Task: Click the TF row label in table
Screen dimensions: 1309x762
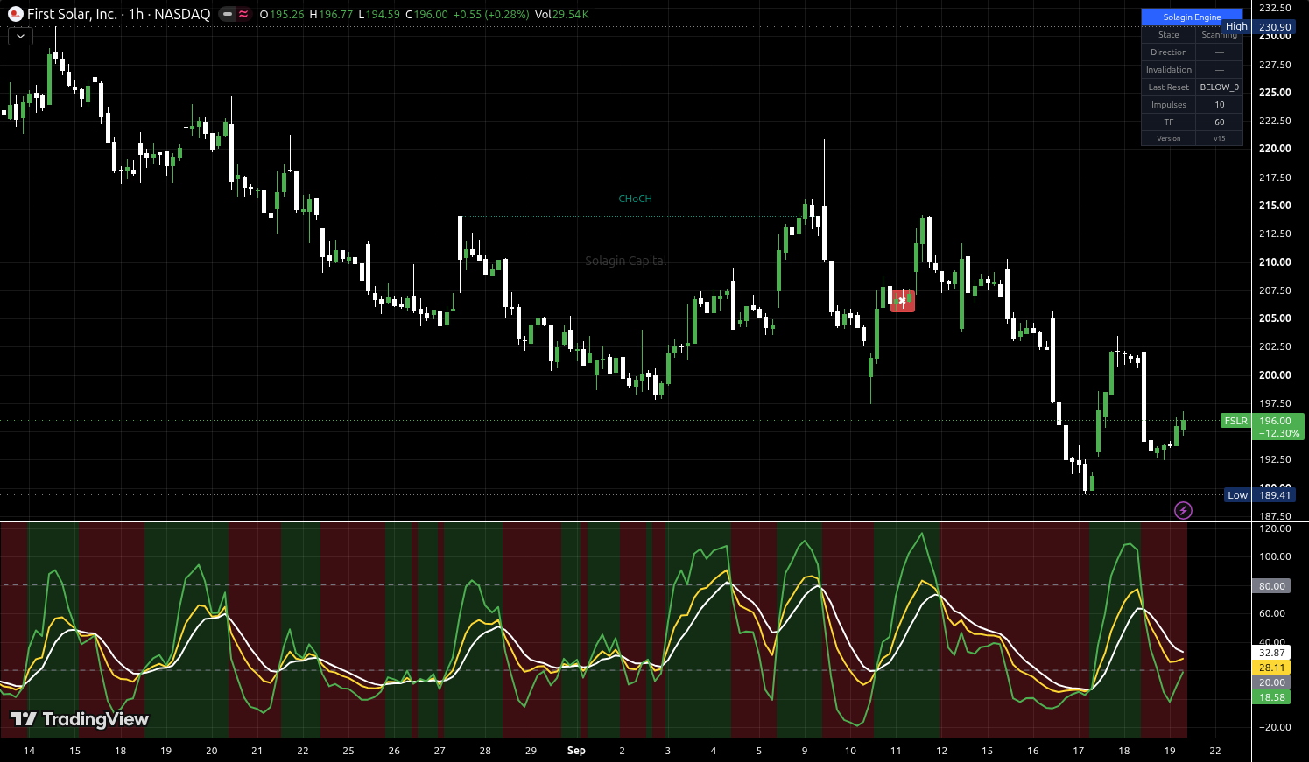Action: click(x=1169, y=122)
